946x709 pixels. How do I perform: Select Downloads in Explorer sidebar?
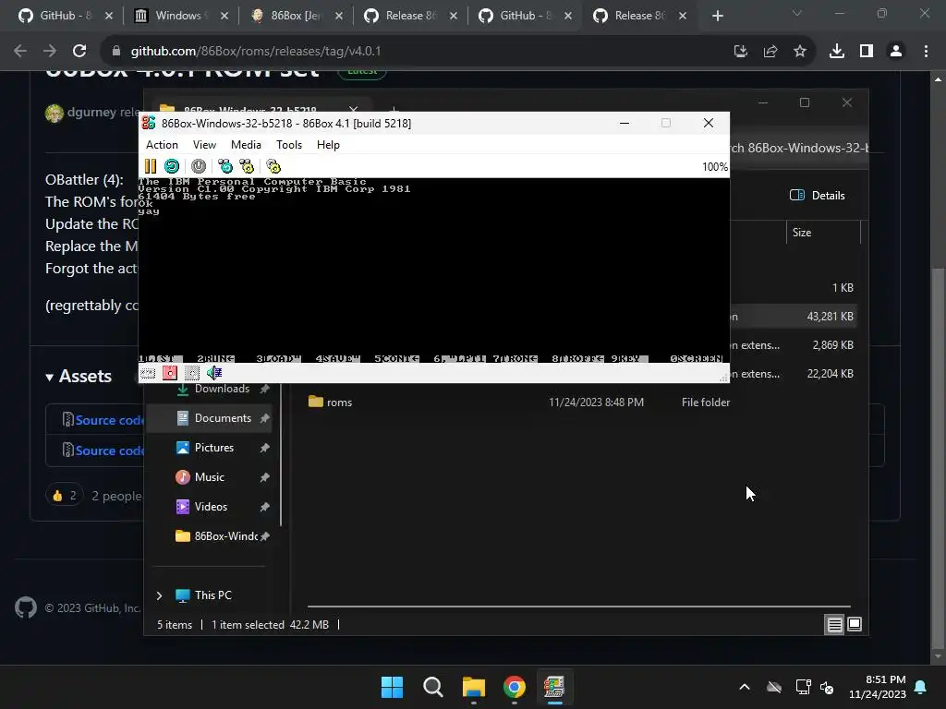click(222, 389)
